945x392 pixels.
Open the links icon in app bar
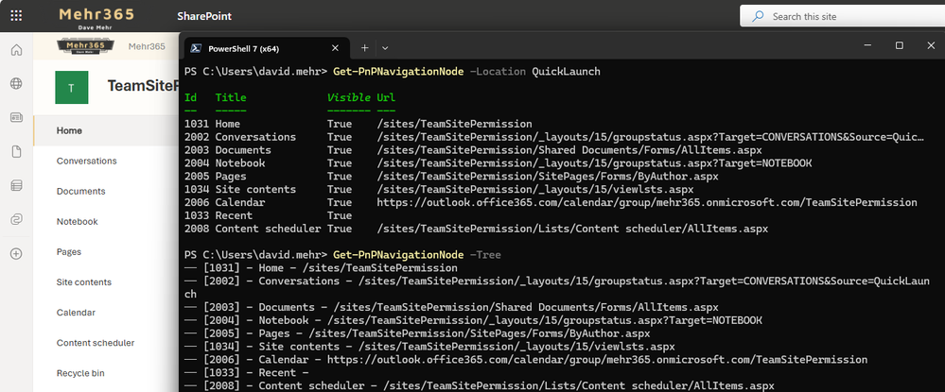click(x=16, y=219)
